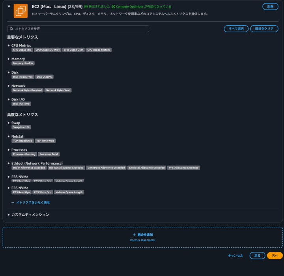
Task: Click the green Compute Optimizer check icon
Action: pyautogui.click(x=113, y=7)
